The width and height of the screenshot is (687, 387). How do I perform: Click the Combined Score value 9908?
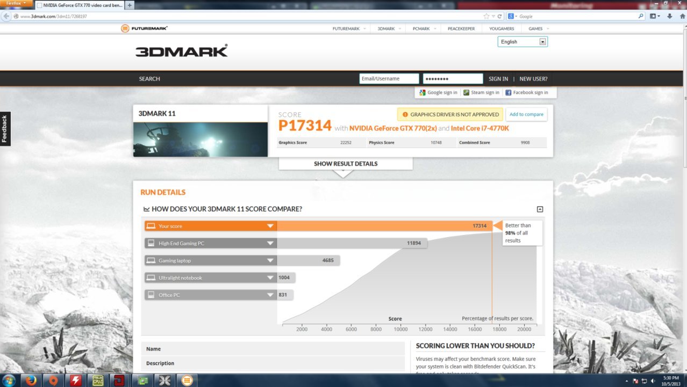526,143
